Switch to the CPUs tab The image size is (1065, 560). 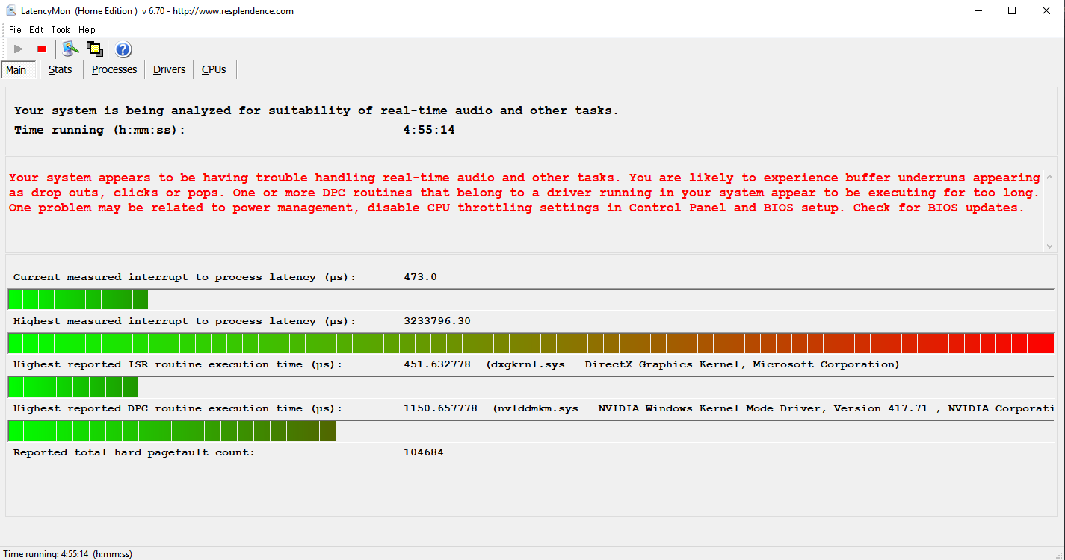(214, 69)
